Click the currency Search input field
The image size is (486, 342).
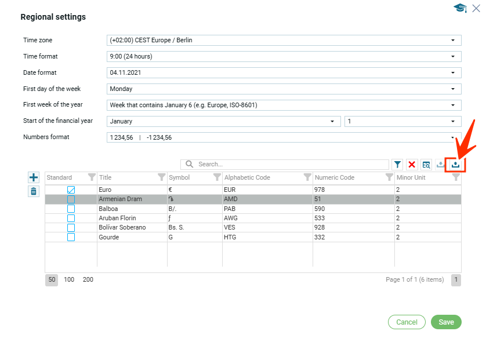[290, 165]
